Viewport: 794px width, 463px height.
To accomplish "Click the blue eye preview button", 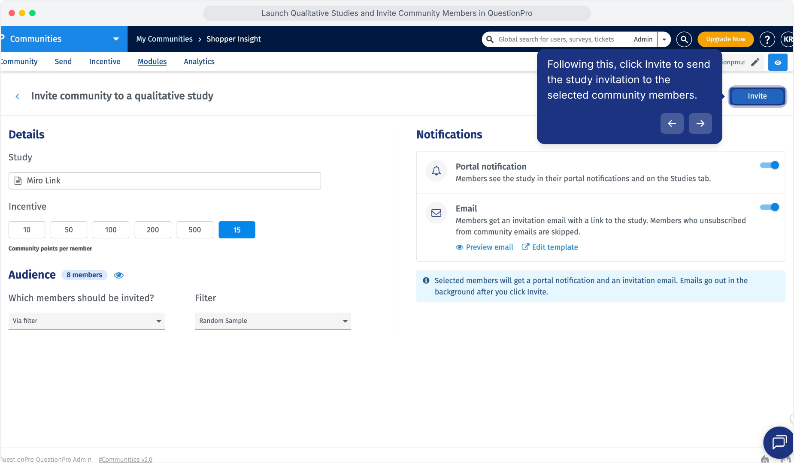I will [x=778, y=63].
